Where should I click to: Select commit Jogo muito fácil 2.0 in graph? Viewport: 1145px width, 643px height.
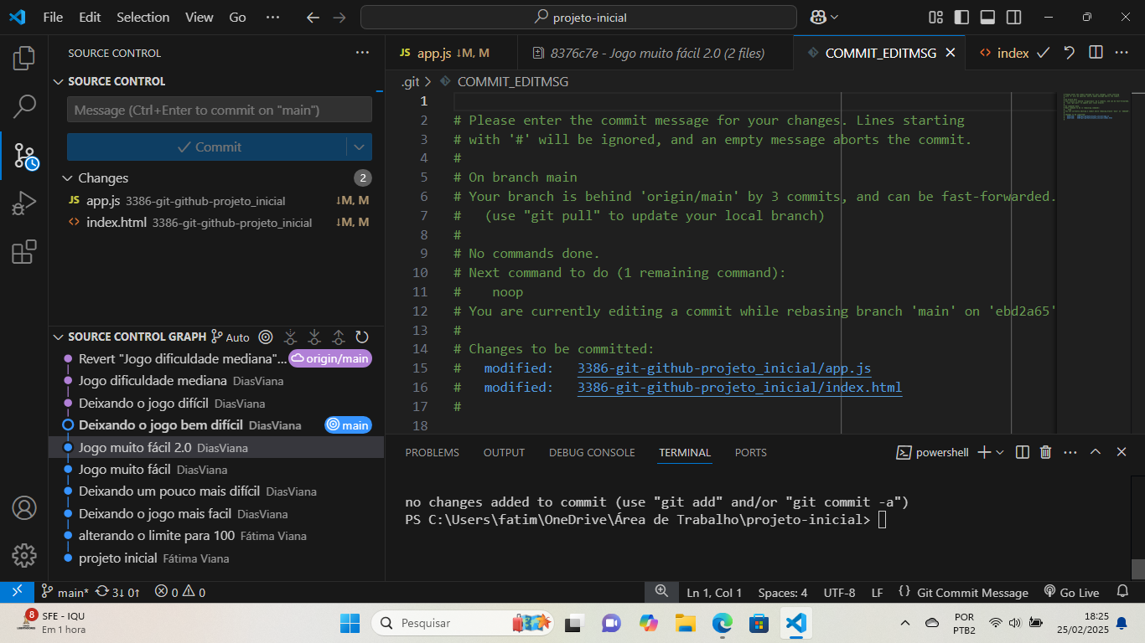(x=216, y=448)
